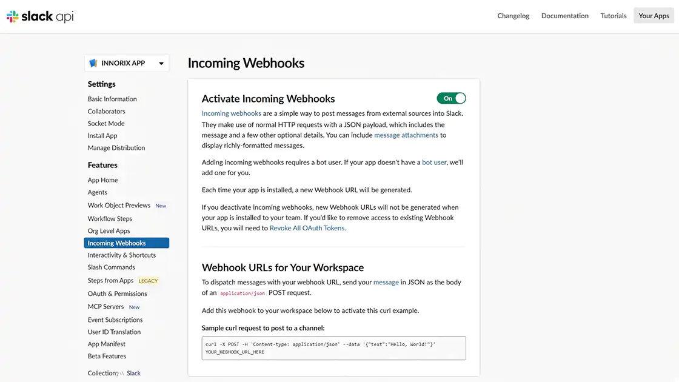Open Interactivity & Shortcuts
Image resolution: width=679 pixels, height=382 pixels.
[122, 255]
